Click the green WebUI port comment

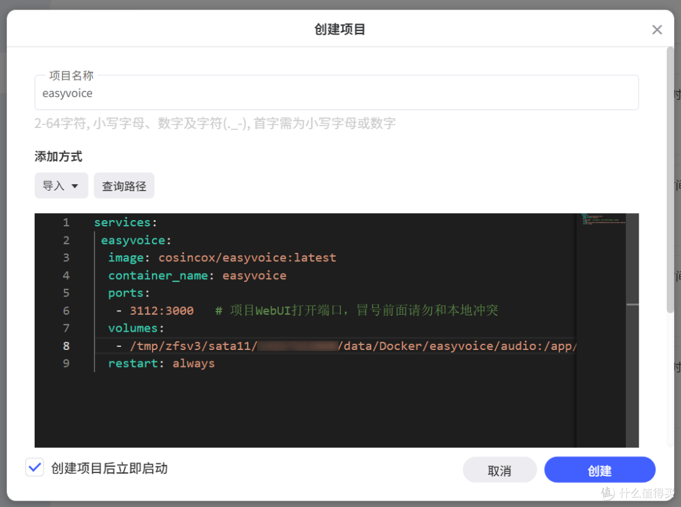pyautogui.click(x=356, y=310)
